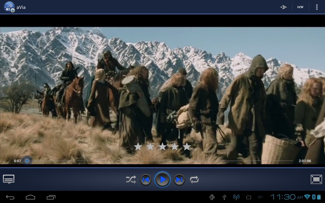Open the recent apps switcher
Image resolution: width=325 pixels, height=203 pixels.
point(51,197)
